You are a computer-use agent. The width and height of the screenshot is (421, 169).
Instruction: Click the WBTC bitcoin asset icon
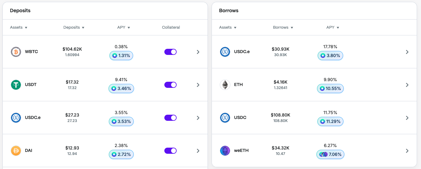pos(16,52)
